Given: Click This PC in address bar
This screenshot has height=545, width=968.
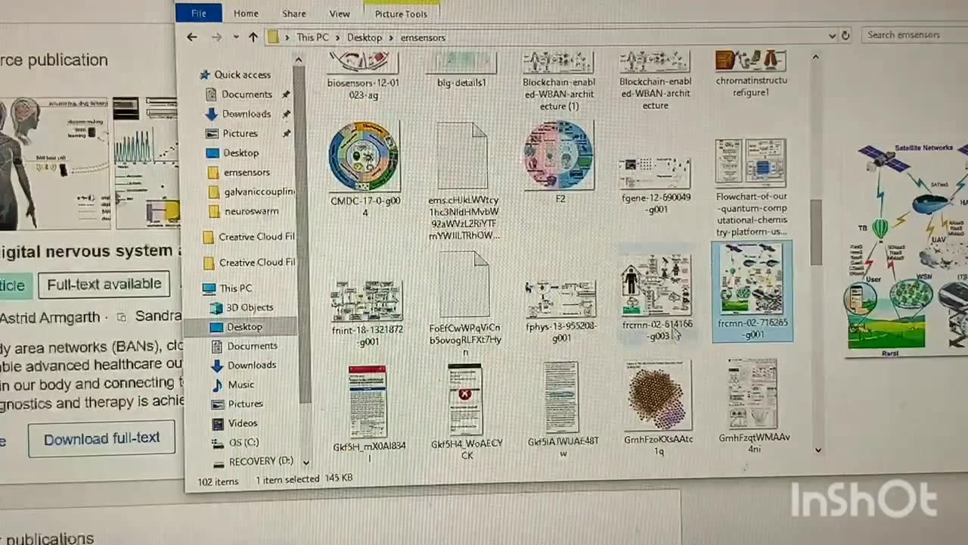Looking at the screenshot, I should (312, 37).
